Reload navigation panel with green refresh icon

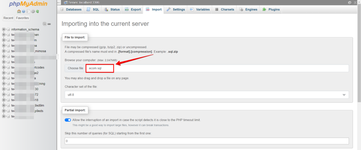[x=37, y=11]
